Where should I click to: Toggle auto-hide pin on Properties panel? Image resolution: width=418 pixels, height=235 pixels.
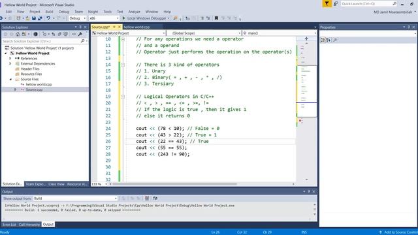pos(409,27)
